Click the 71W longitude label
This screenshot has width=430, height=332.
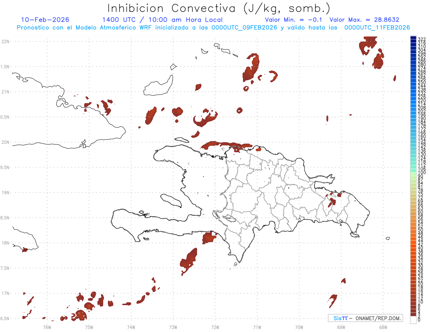[257, 327]
